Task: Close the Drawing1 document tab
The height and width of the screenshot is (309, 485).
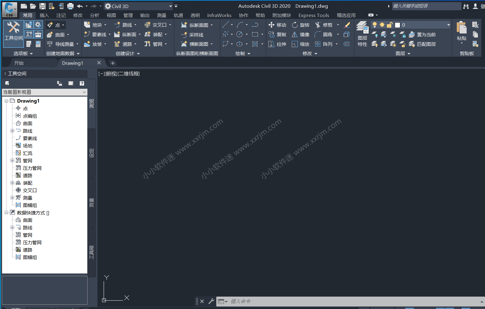Action: 99,63
